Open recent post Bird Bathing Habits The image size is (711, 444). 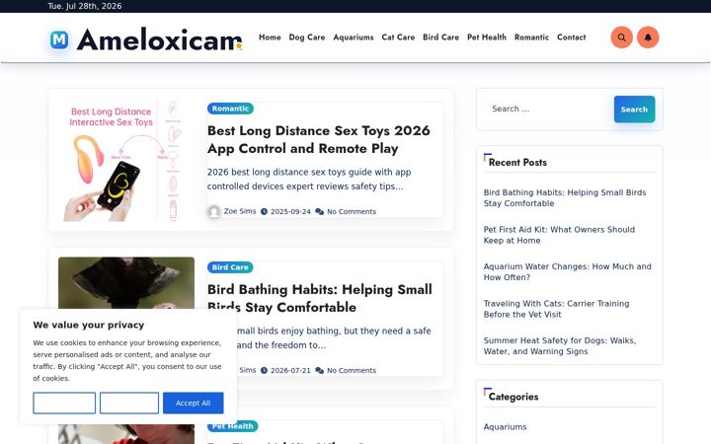click(x=565, y=198)
